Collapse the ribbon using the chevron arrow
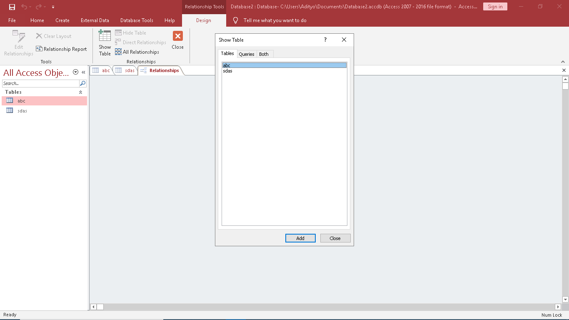Screen dimensions: 569x320 click(563, 62)
